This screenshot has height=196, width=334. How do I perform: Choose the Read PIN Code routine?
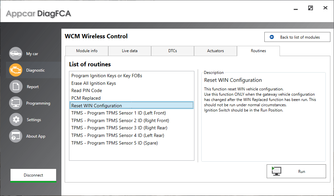(86, 90)
